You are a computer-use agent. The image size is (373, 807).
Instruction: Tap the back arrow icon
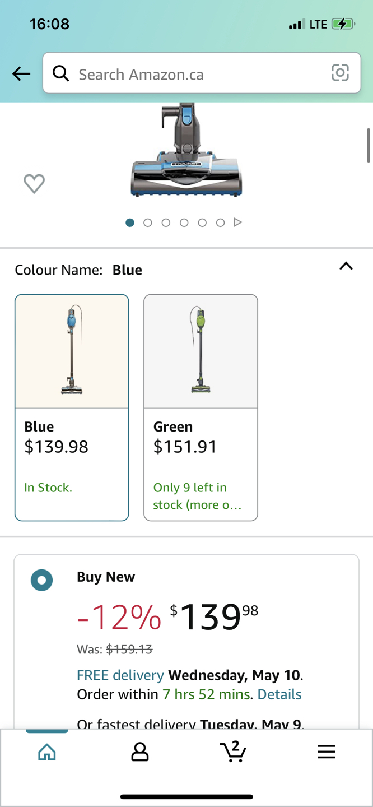(21, 73)
